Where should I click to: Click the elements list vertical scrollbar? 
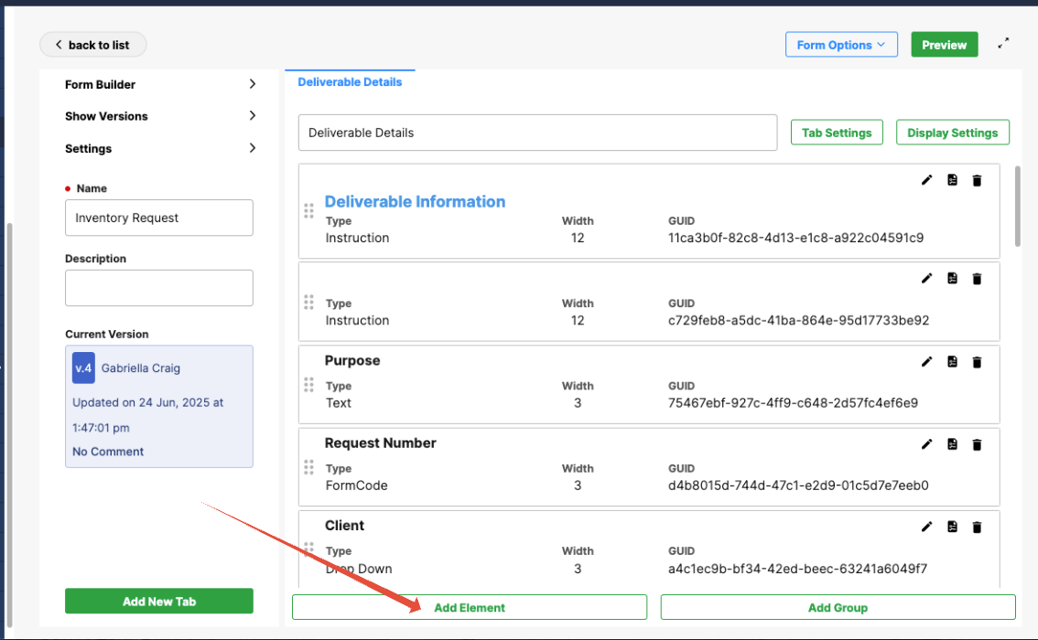coord(1018,207)
